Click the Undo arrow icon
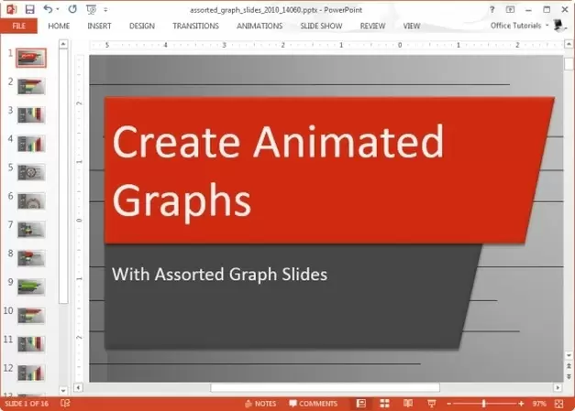The width and height of the screenshot is (575, 411). click(48, 9)
